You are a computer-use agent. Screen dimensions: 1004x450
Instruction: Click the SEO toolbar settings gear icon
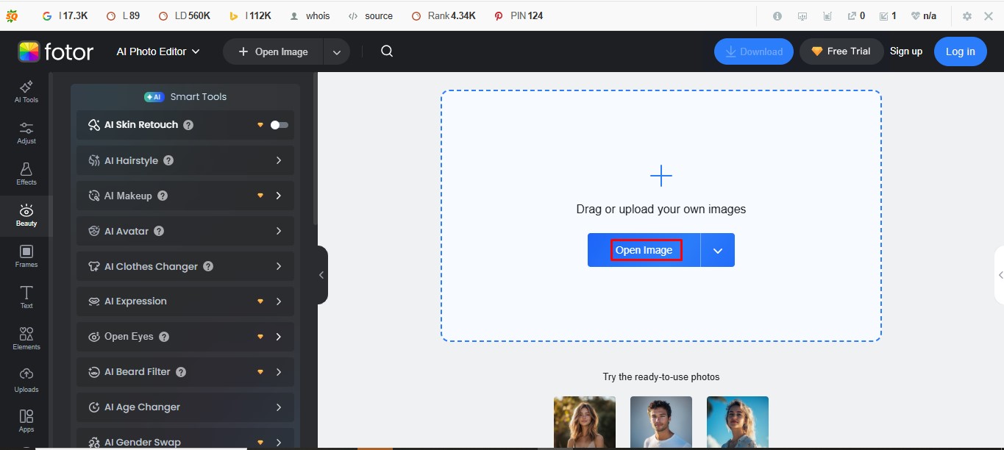coord(967,15)
